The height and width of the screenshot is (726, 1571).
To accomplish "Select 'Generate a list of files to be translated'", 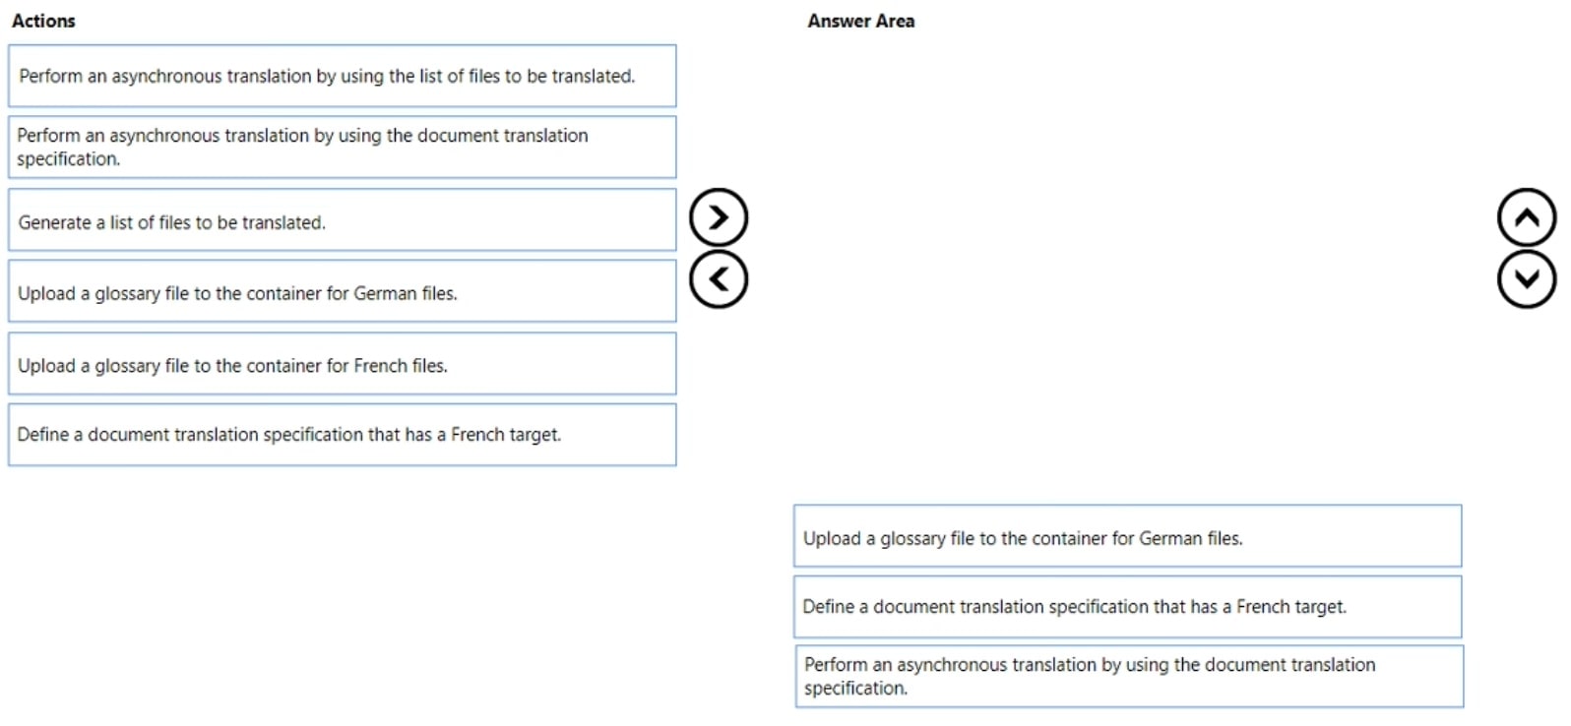I will click(342, 220).
